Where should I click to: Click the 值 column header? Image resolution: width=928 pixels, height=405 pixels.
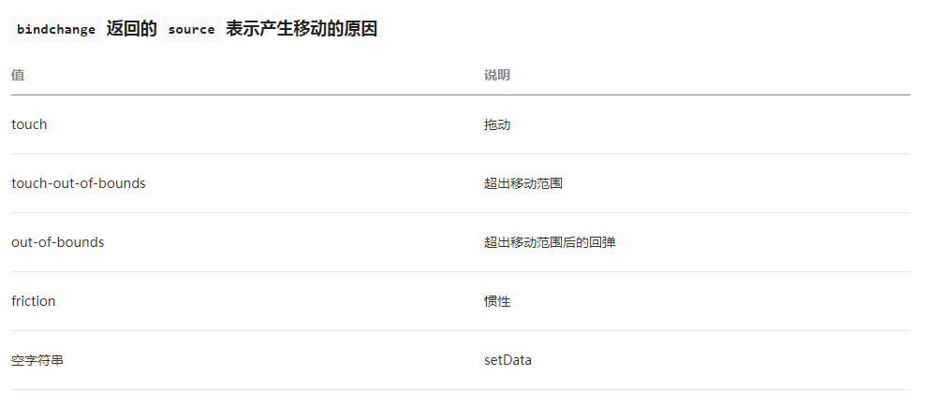click(18, 75)
